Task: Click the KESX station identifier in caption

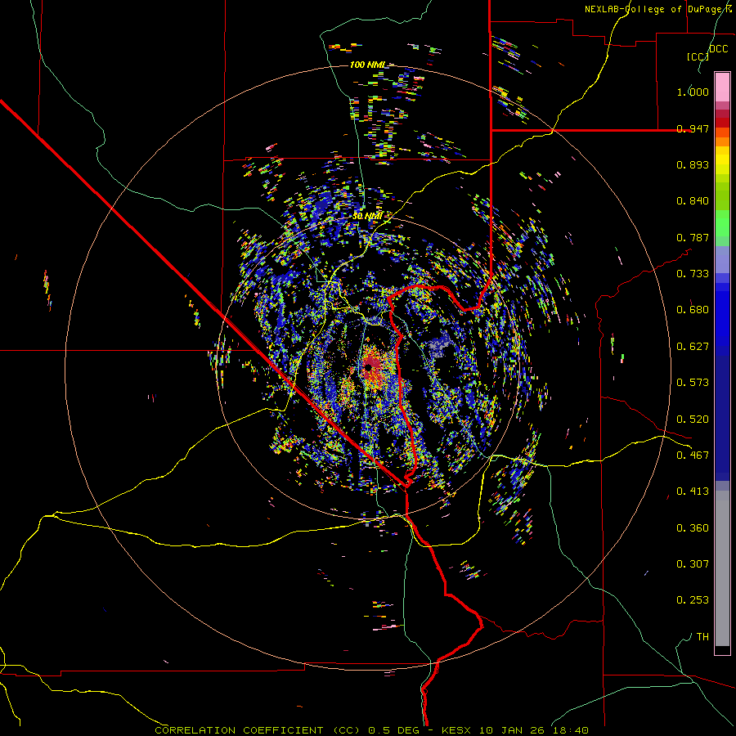Action: pyautogui.click(x=458, y=730)
